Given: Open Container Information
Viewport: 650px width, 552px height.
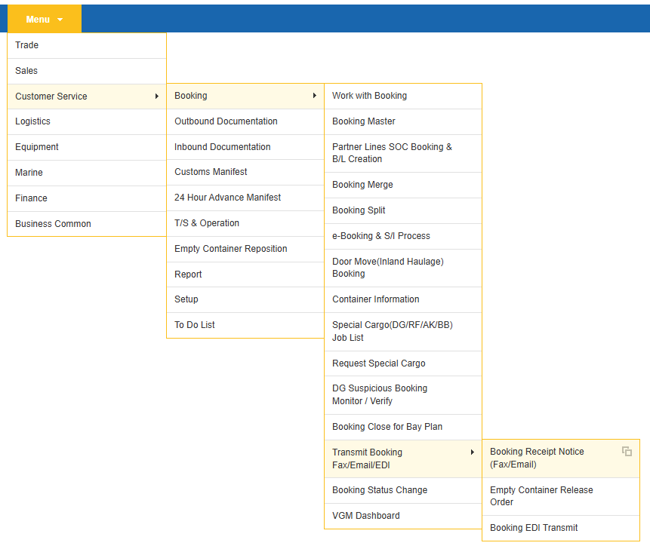Looking at the screenshot, I should 403,300.
